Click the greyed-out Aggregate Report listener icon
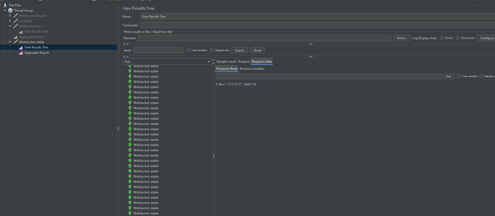This screenshot has height=216, width=495. click(16, 37)
